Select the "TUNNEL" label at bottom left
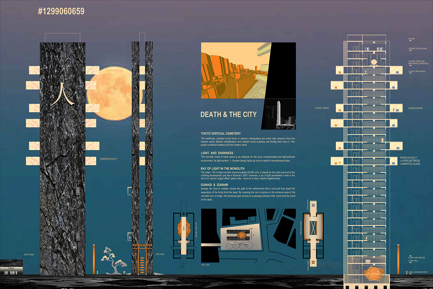 pyautogui.click(x=11, y=268)
